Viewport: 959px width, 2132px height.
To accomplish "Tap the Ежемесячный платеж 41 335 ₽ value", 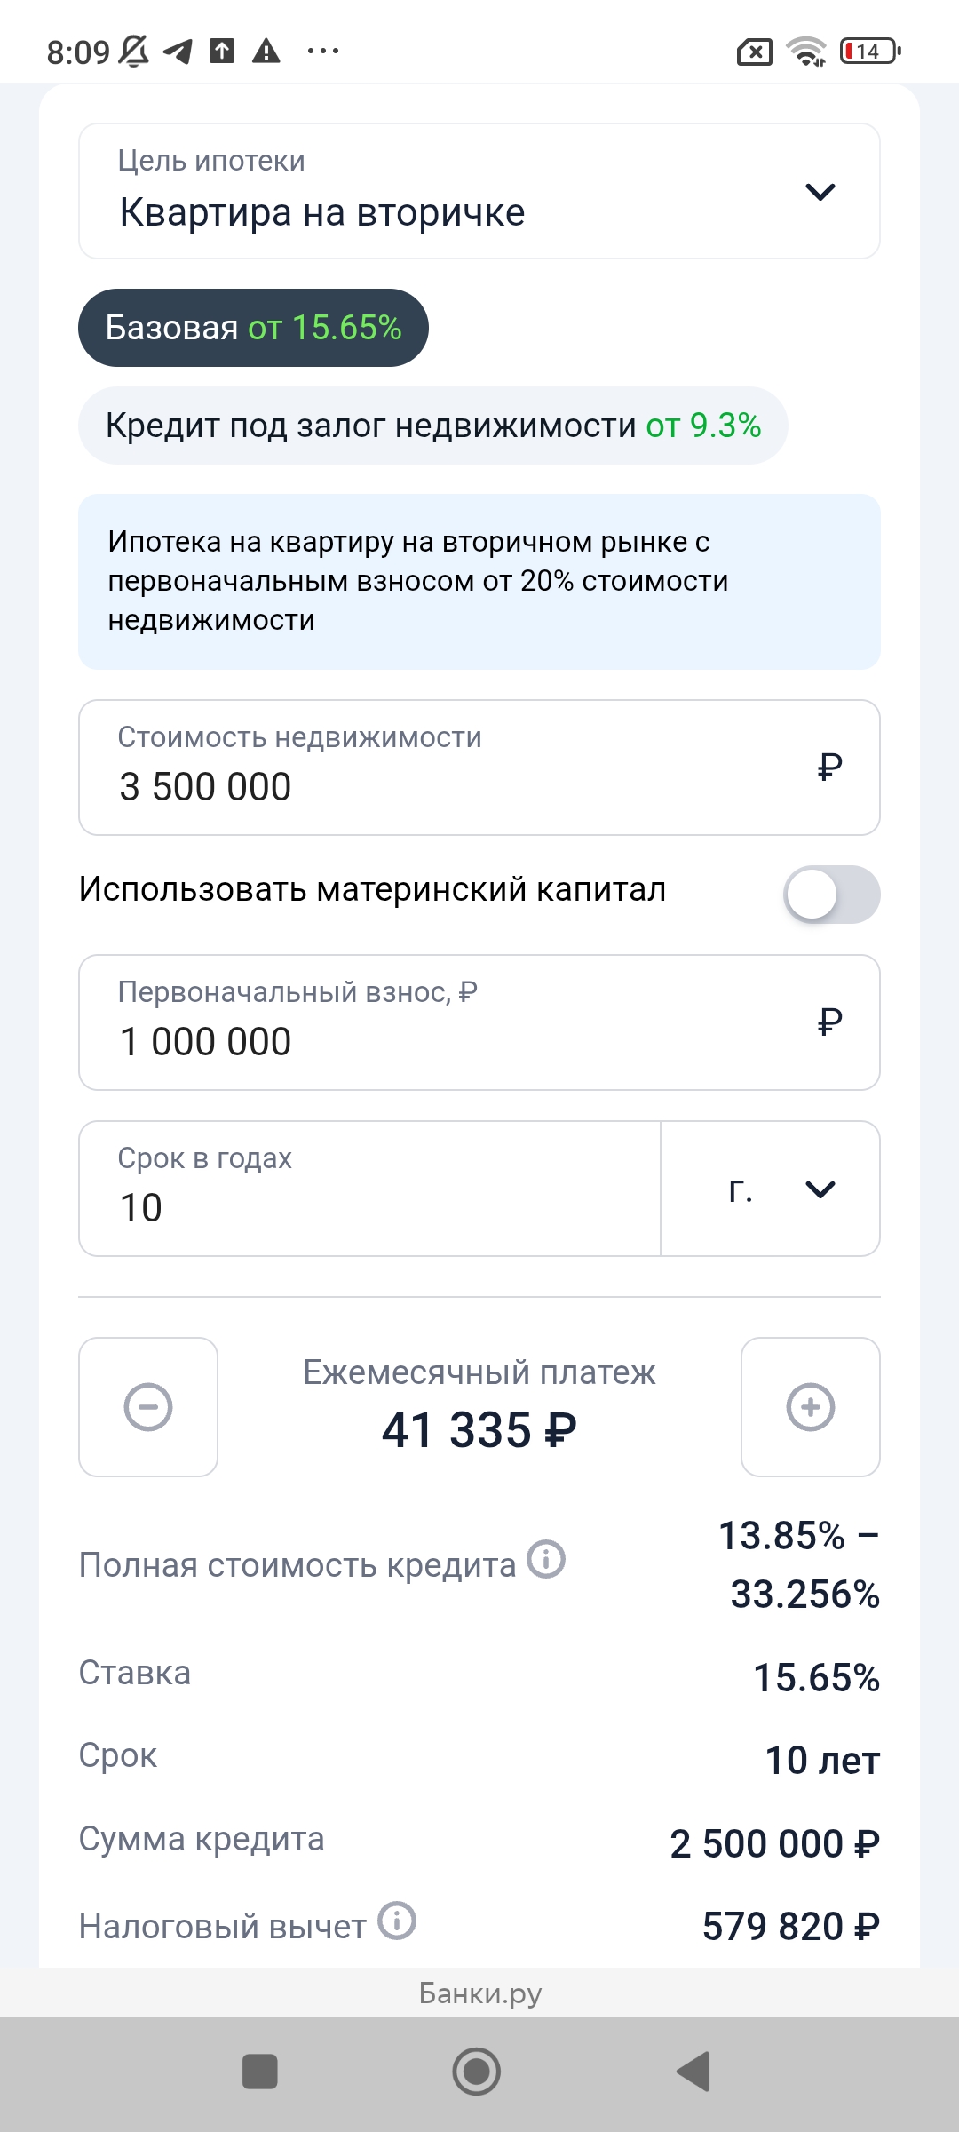I will (x=479, y=1430).
